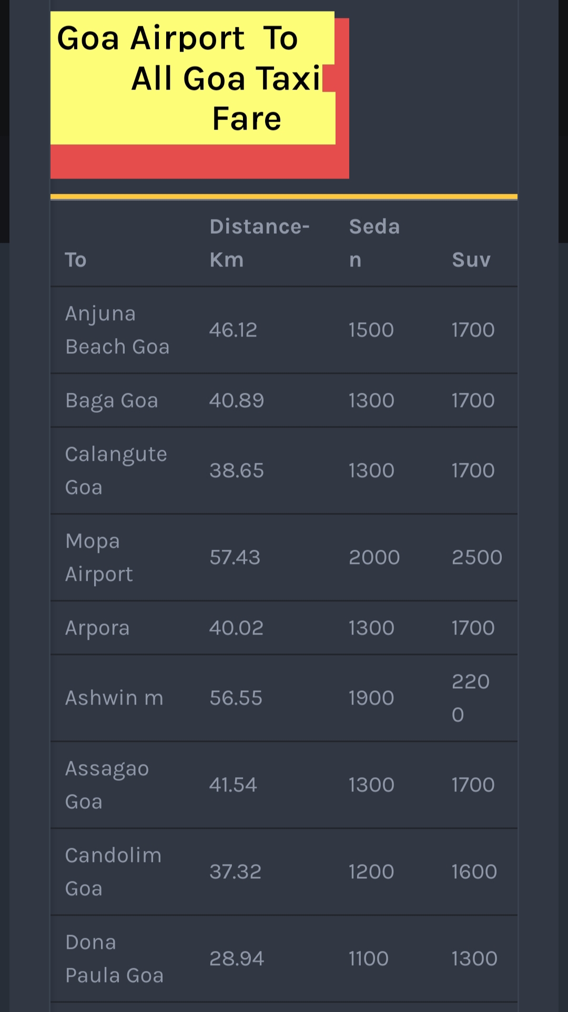This screenshot has height=1012, width=568.
Task: Click Mopa Airport SUV fare 2500
Action: pyautogui.click(x=477, y=558)
